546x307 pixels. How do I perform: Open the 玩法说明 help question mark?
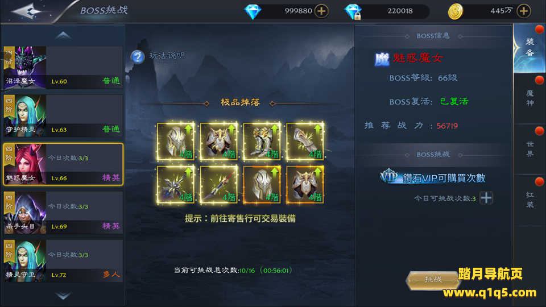138,57
